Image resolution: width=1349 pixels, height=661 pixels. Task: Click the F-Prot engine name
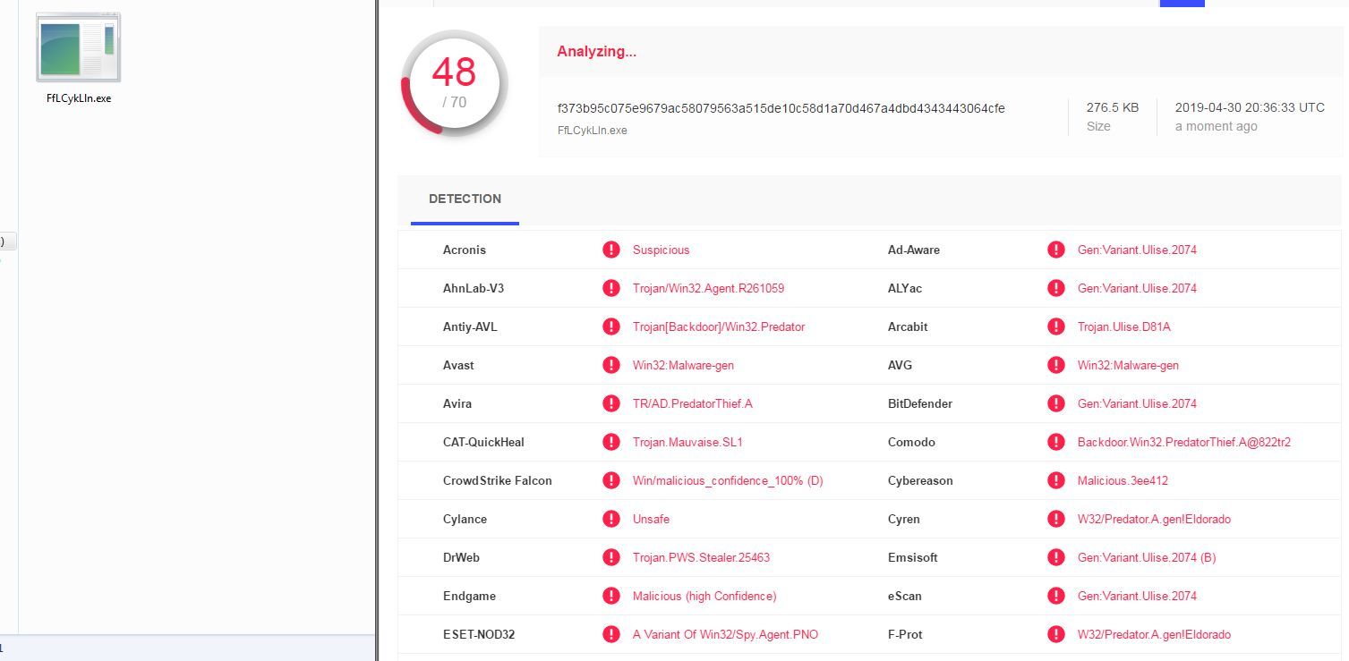point(905,635)
